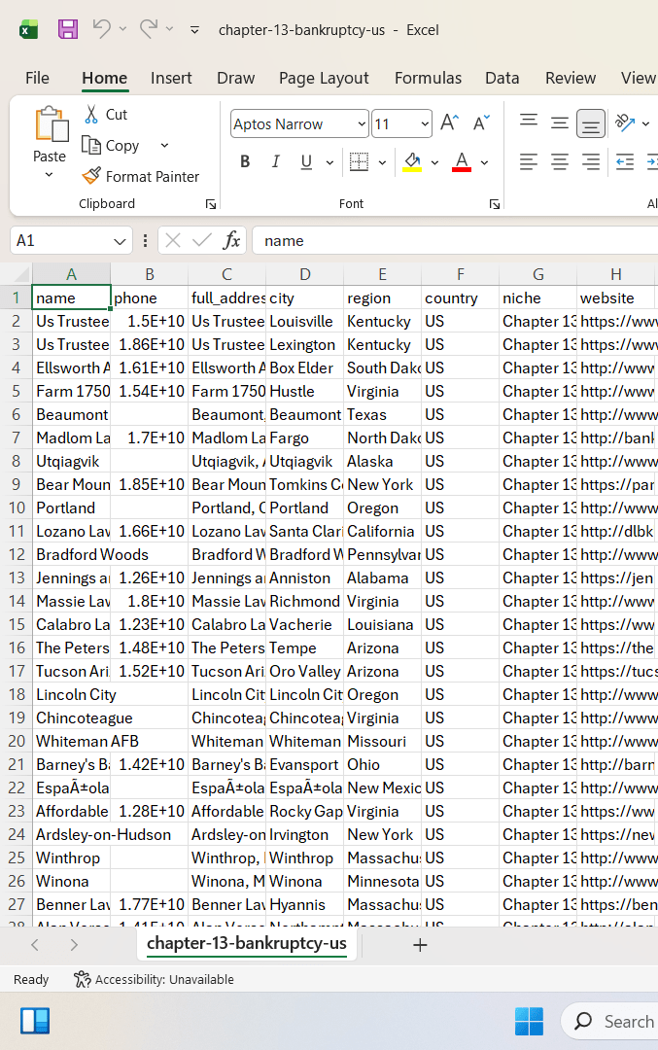
Task: Select row header 10
Action: 17,507
